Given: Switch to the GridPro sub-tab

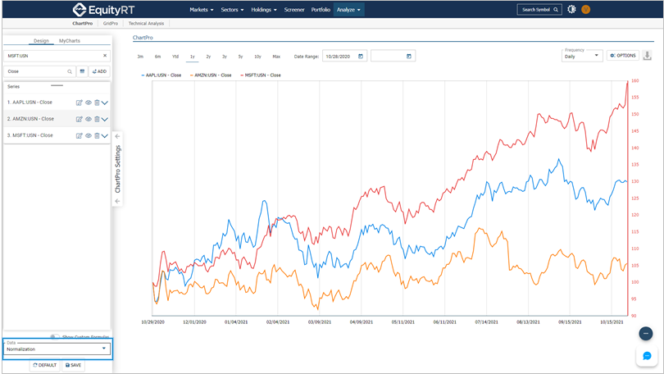Looking at the screenshot, I should click(x=111, y=23).
